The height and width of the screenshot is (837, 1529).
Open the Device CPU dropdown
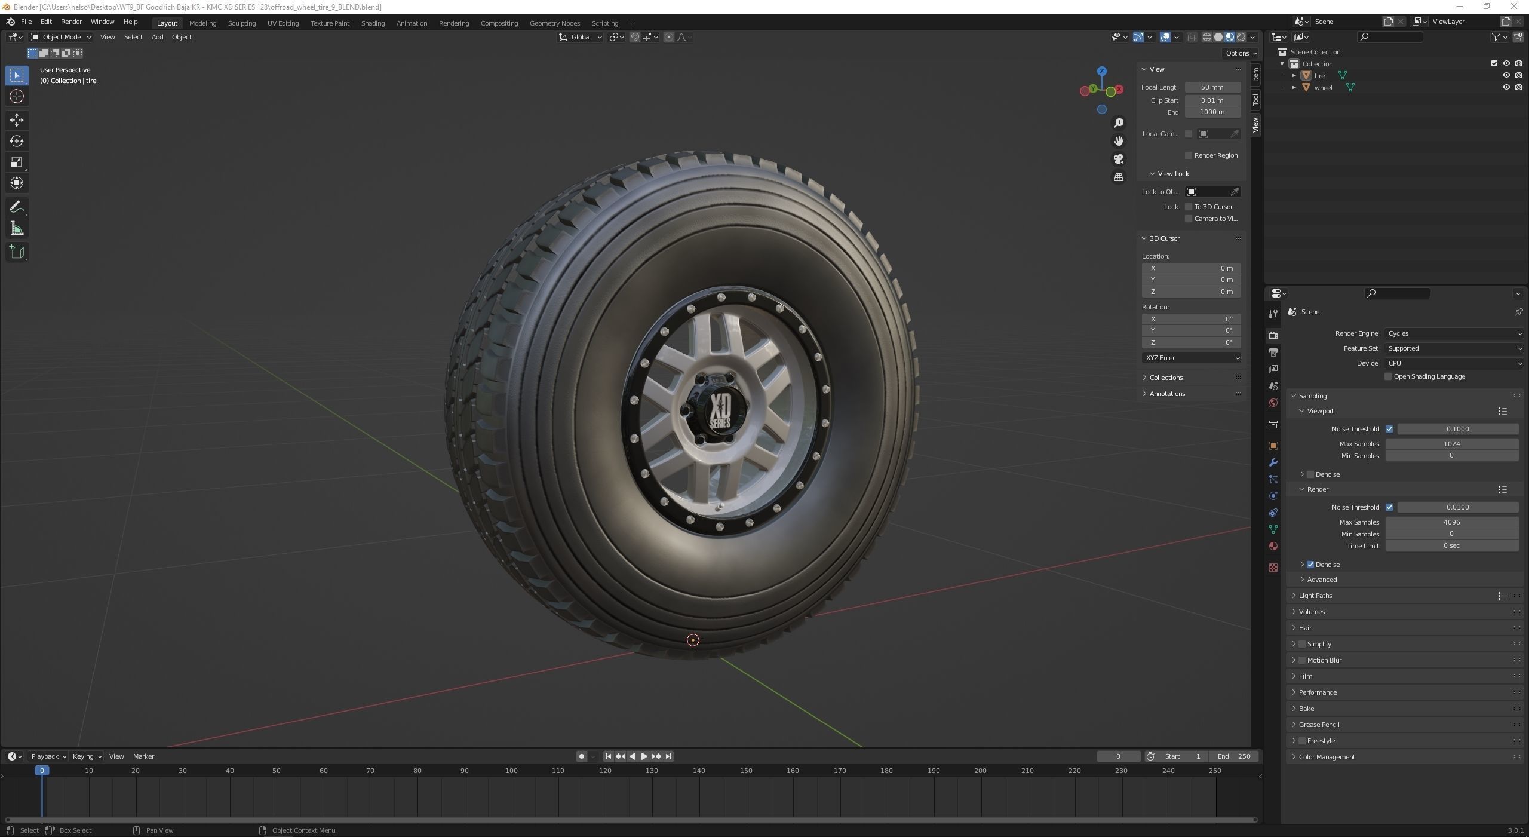click(1454, 363)
